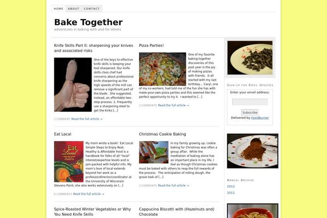Focus the email address input field
This screenshot has height=218, width=327.
click(250, 102)
